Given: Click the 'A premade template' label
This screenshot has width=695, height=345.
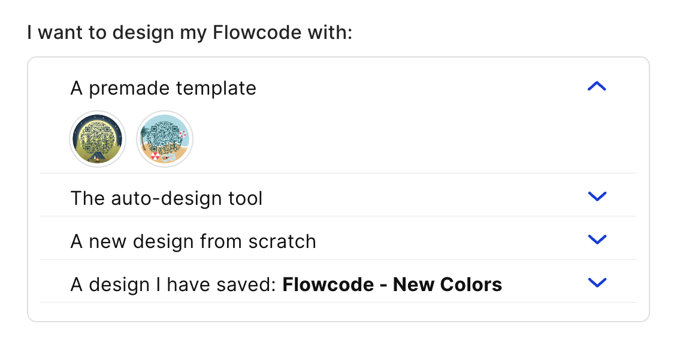Looking at the screenshot, I should pos(163,88).
